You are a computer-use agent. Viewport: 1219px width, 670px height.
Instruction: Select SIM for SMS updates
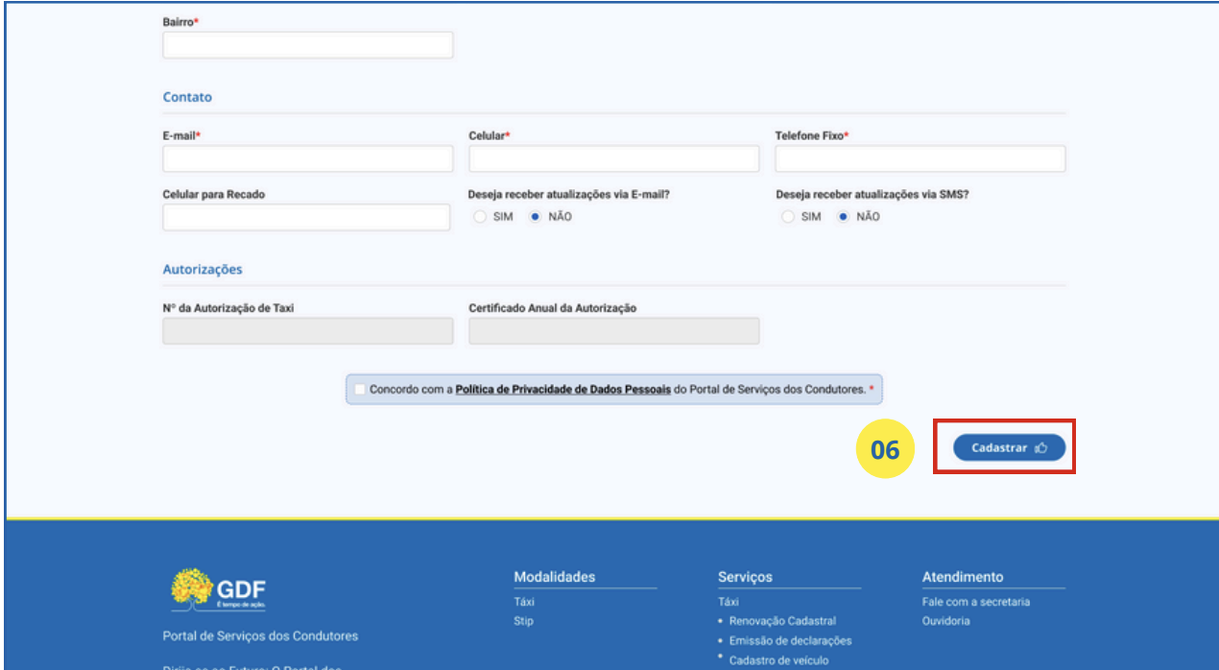[x=788, y=217]
